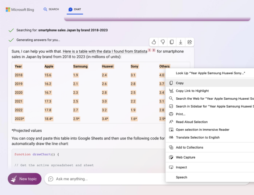Screen dimensions: 254x195
Task: Click the Add to Collections icon
Action: [171, 147]
